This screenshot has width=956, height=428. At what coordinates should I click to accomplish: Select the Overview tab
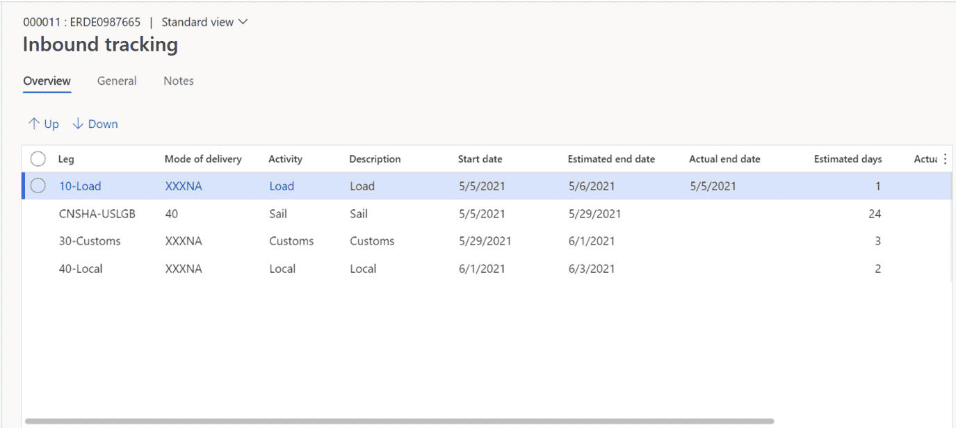point(46,81)
